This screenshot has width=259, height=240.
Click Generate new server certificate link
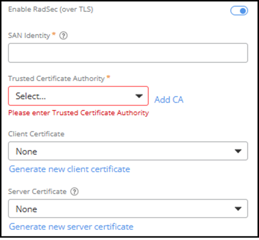(71, 226)
